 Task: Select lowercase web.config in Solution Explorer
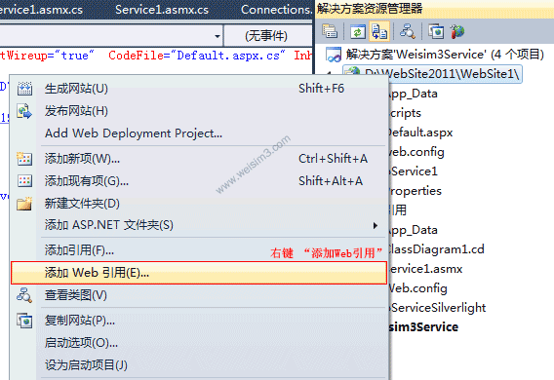click(x=416, y=152)
